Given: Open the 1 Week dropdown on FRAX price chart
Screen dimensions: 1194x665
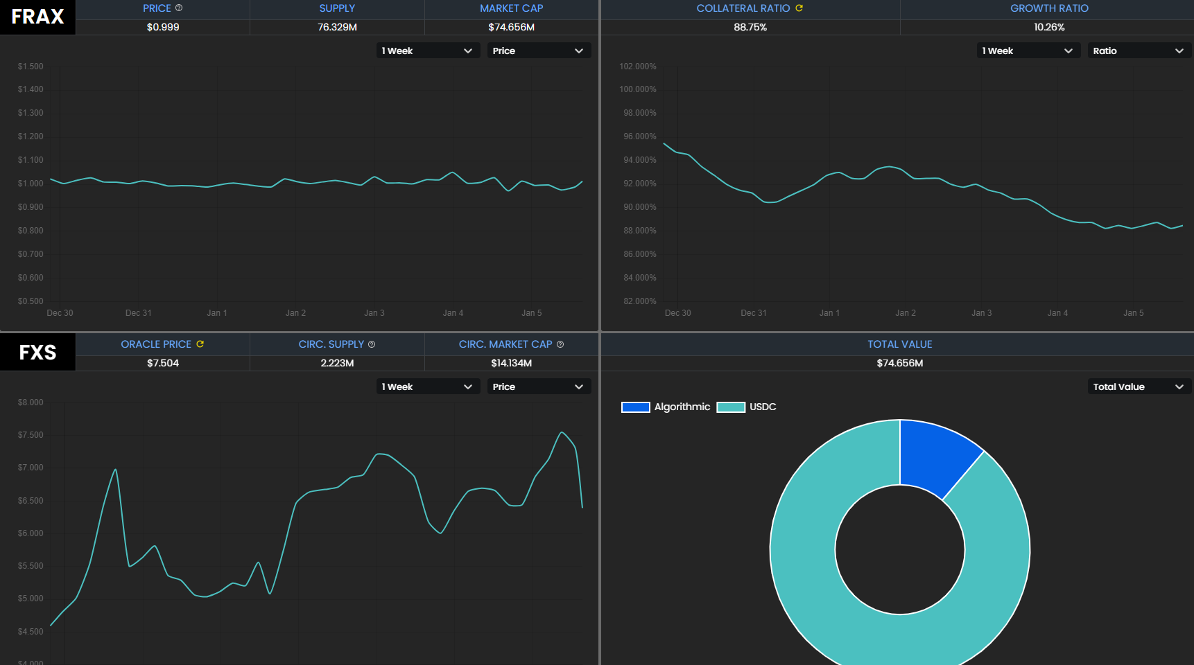Looking at the screenshot, I should point(427,51).
